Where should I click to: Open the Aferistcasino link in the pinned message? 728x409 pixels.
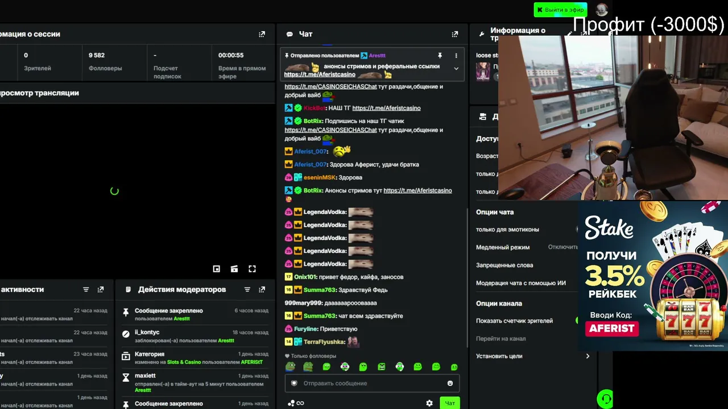click(320, 74)
